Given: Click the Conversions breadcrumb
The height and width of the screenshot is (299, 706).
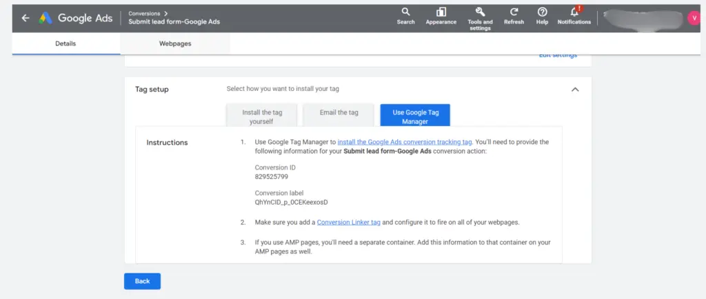Looking at the screenshot, I should pyautogui.click(x=144, y=14).
